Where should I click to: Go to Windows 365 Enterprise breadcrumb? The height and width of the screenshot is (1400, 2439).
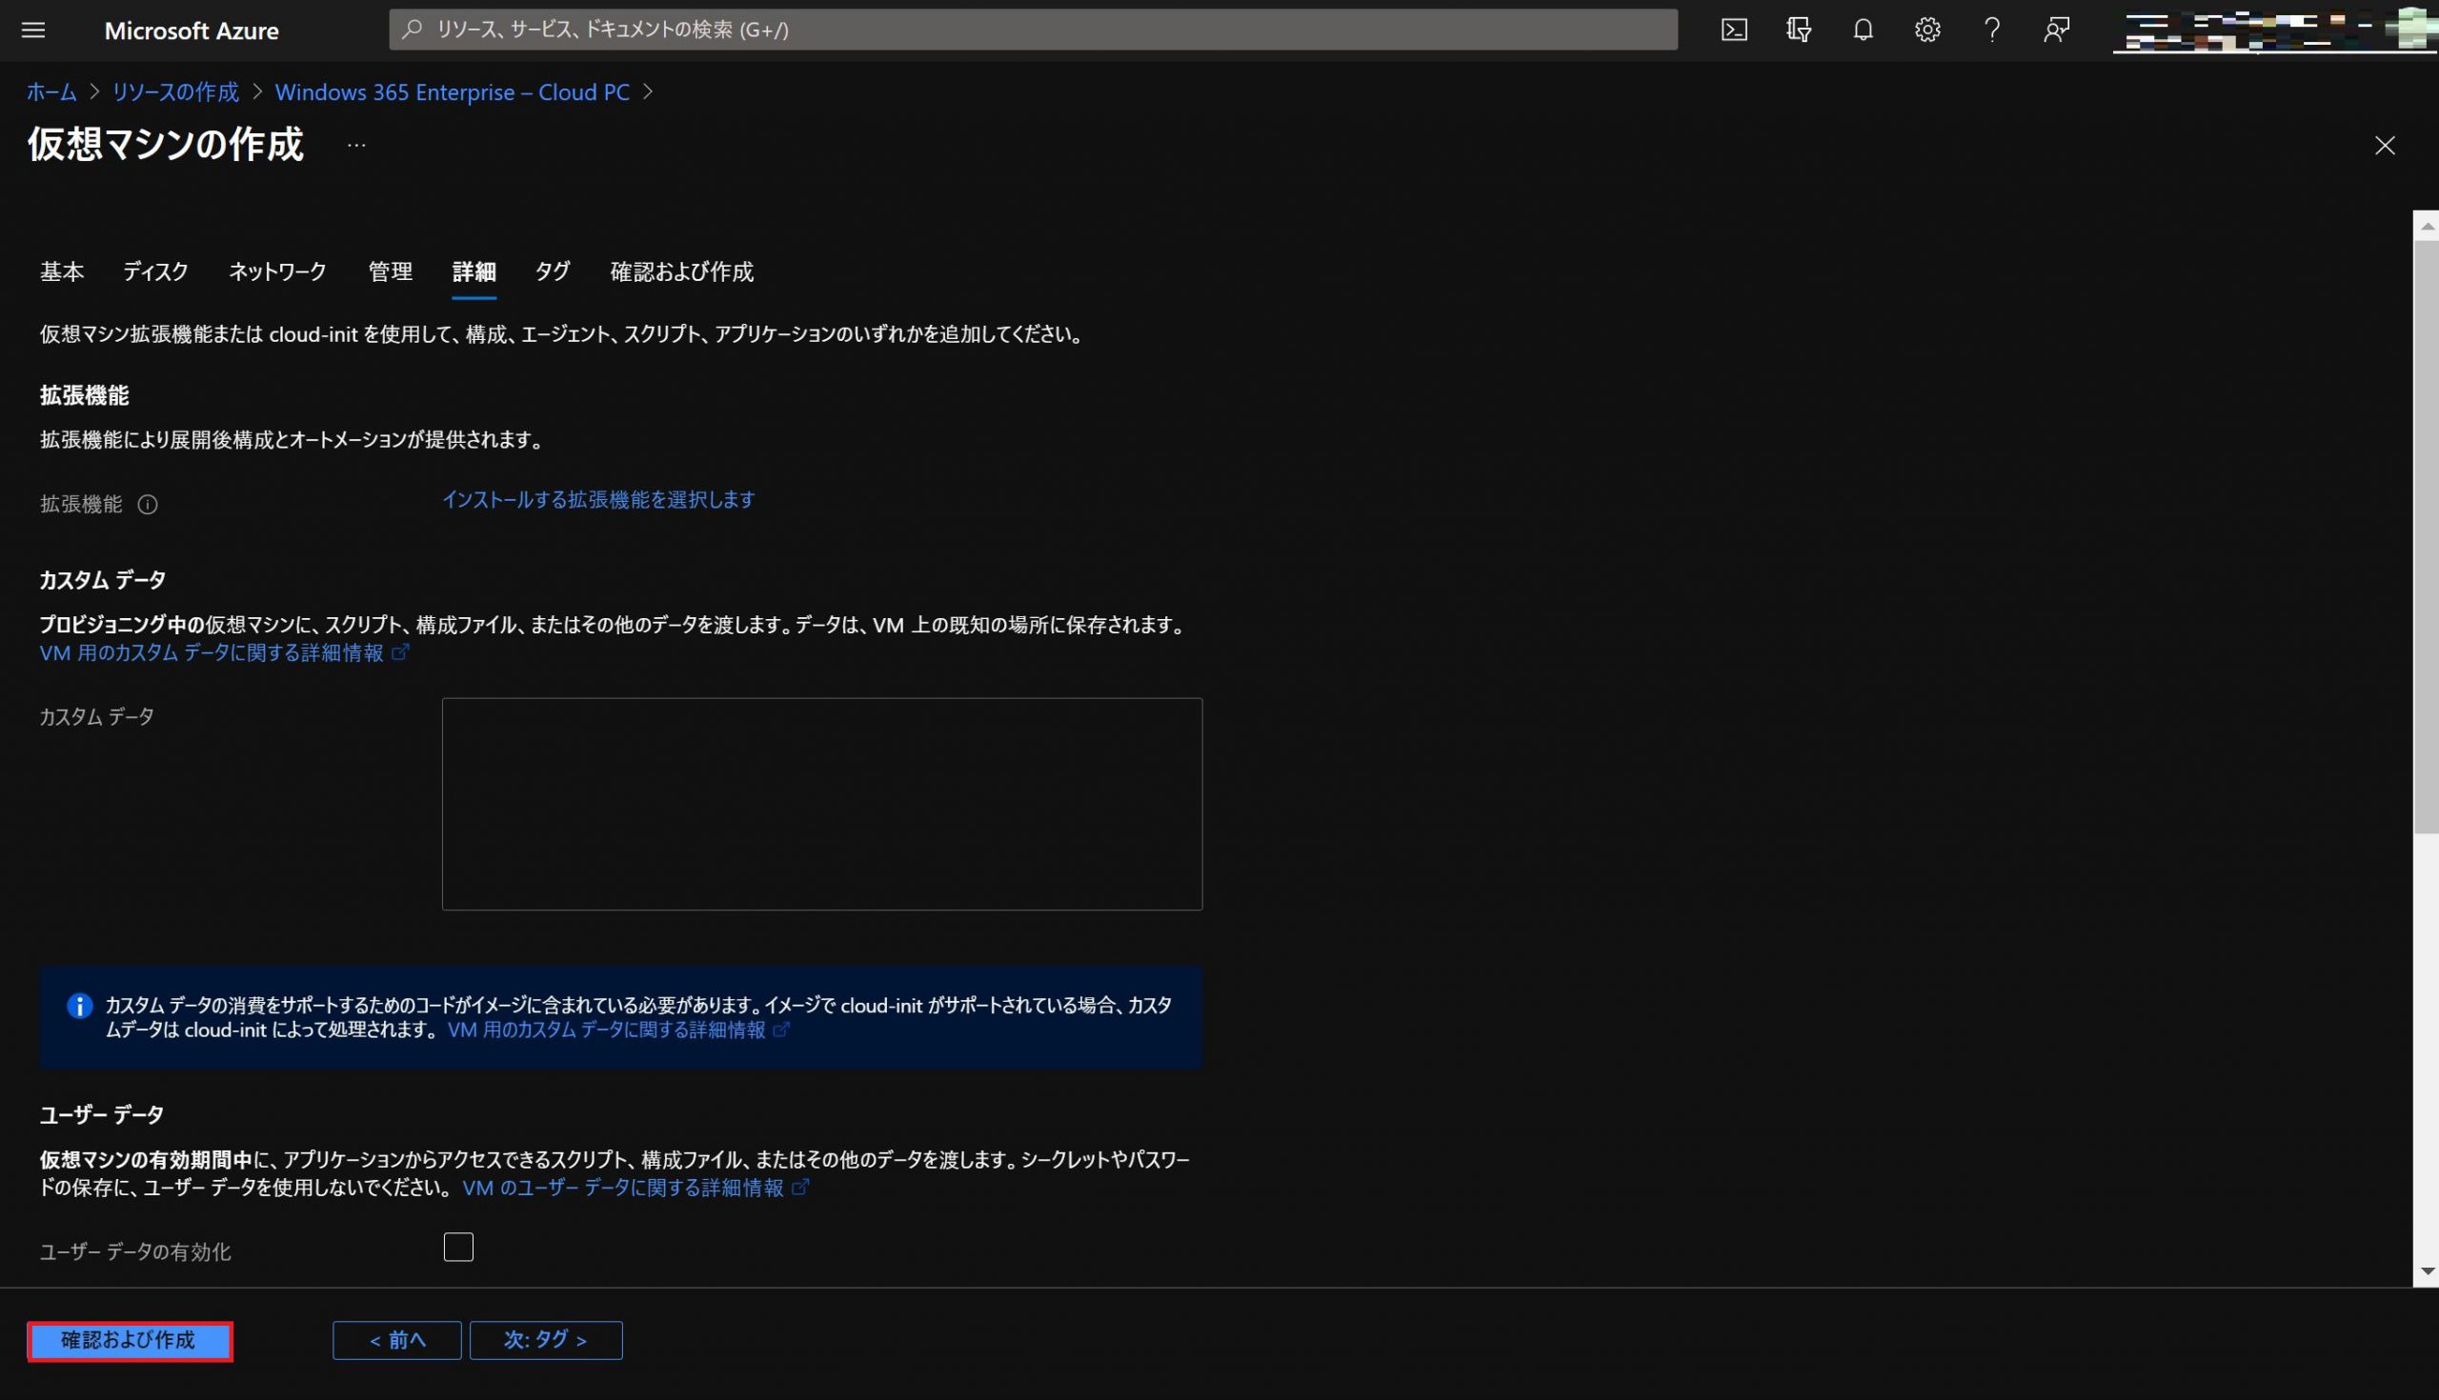pos(452,92)
